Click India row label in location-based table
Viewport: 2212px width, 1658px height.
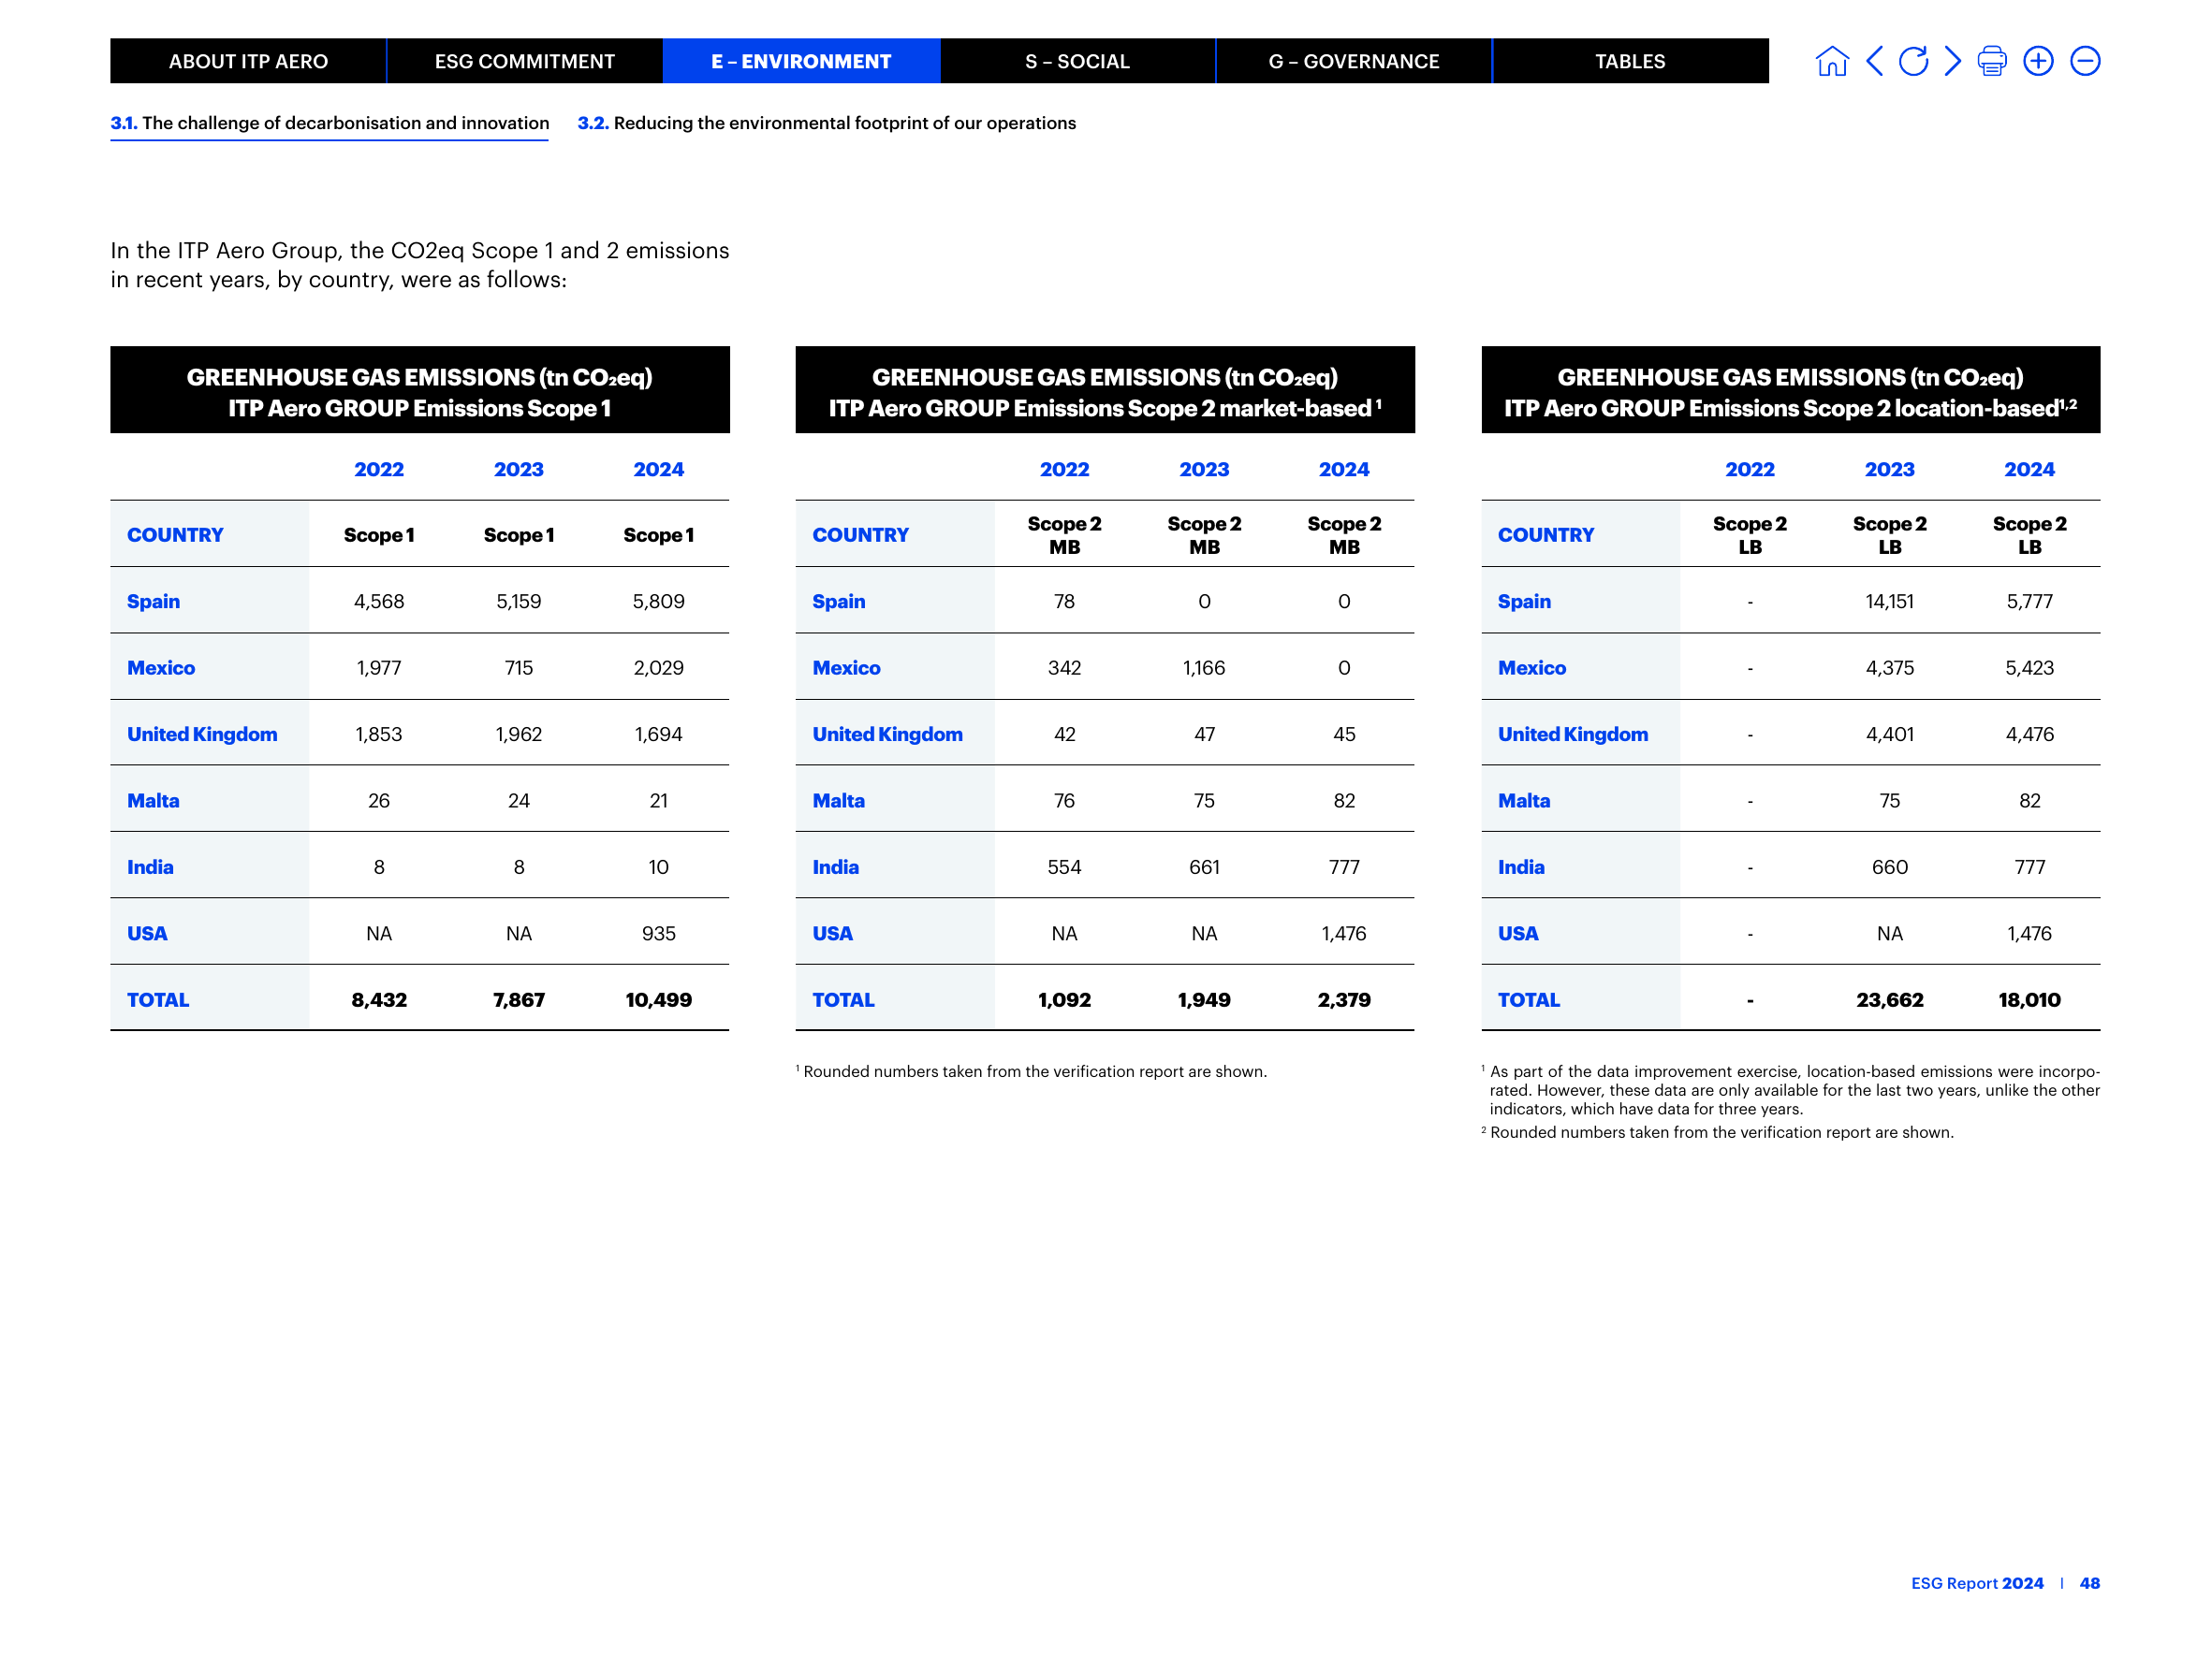tap(1521, 866)
